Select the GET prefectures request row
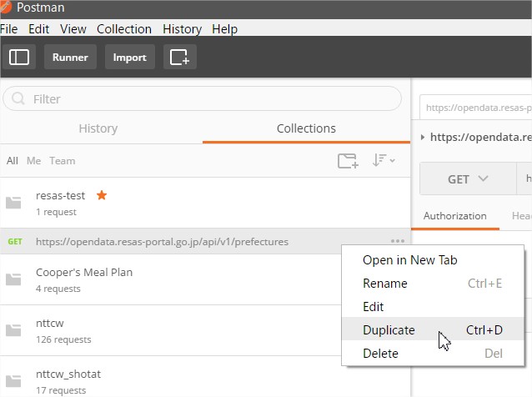This screenshot has height=397, width=532. pyautogui.click(x=205, y=241)
